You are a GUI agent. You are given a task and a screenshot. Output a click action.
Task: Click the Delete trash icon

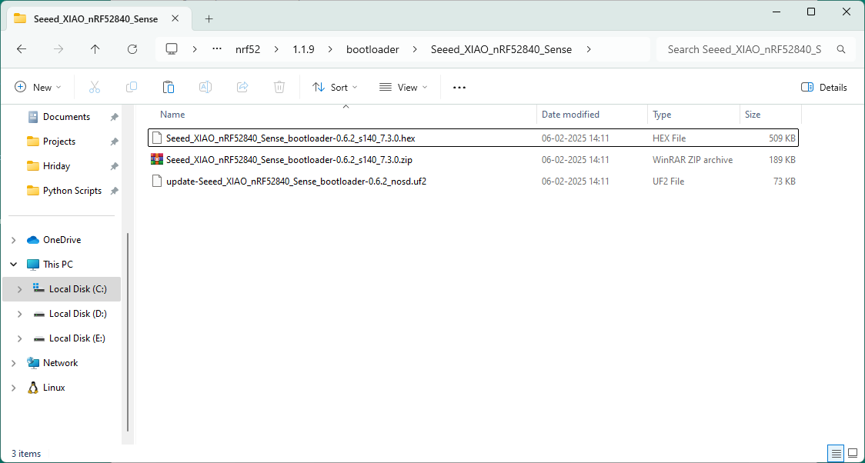[279, 87]
